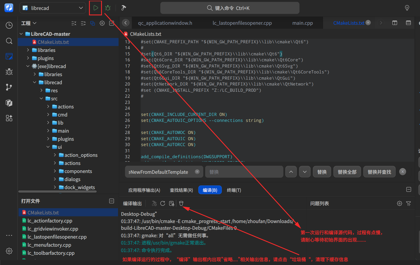The width and height of the screenshot is (420, 265).
Task: Open the history clock icon in sidebar
Action: click(x=9, y=25)
